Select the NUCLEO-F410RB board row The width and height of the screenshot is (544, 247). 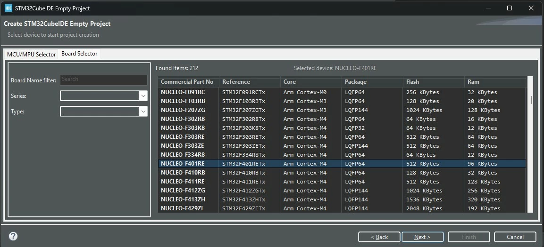pos(342,173)
